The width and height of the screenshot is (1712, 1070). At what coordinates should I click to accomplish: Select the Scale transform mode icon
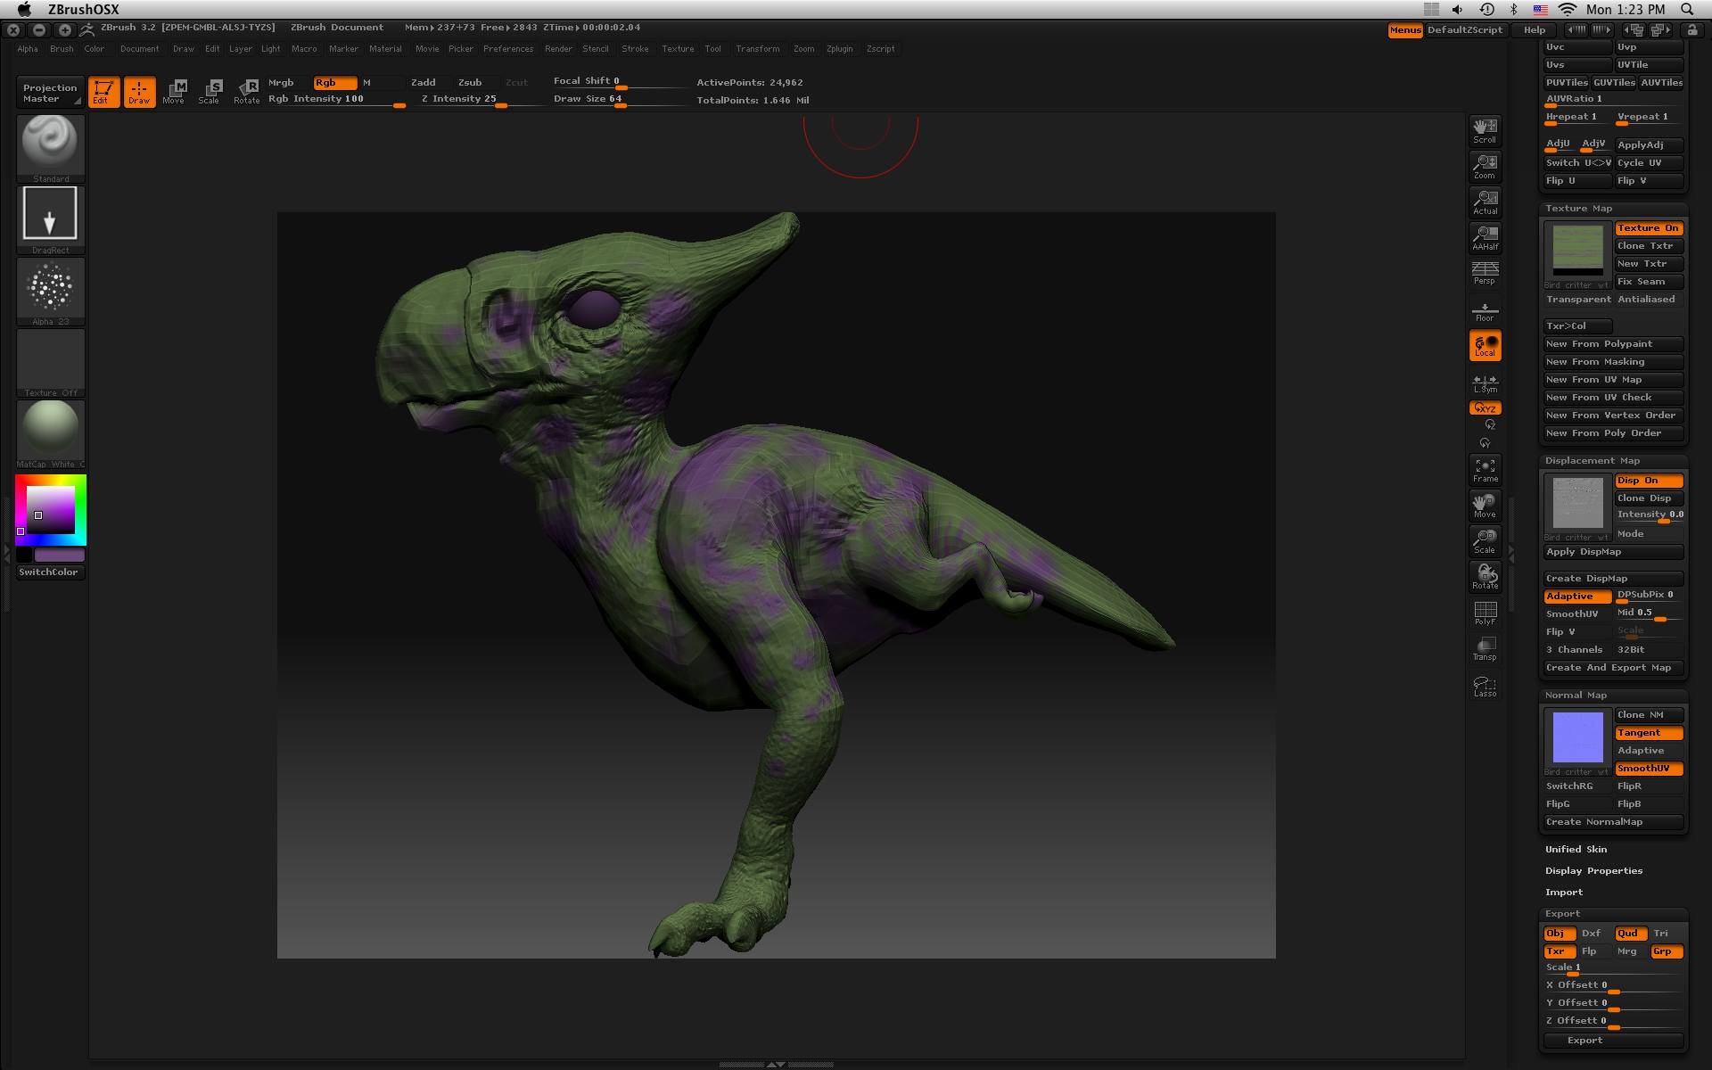(x=212, y=91)
